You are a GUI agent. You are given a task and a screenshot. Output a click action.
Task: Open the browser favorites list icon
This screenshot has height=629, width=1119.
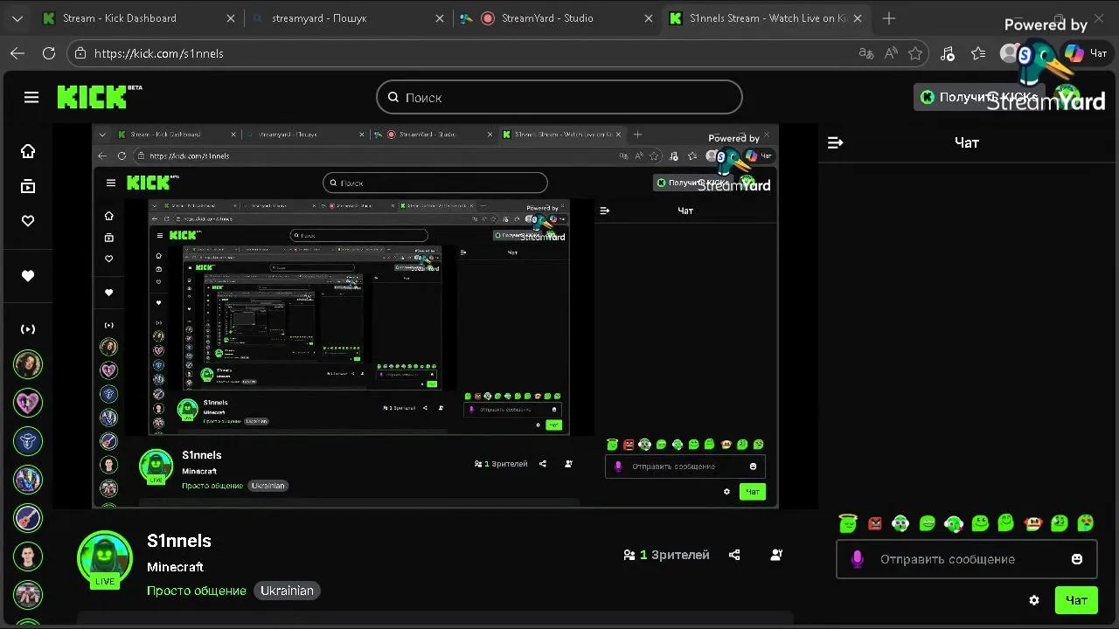pyautogui.click(x=978, y=53)
